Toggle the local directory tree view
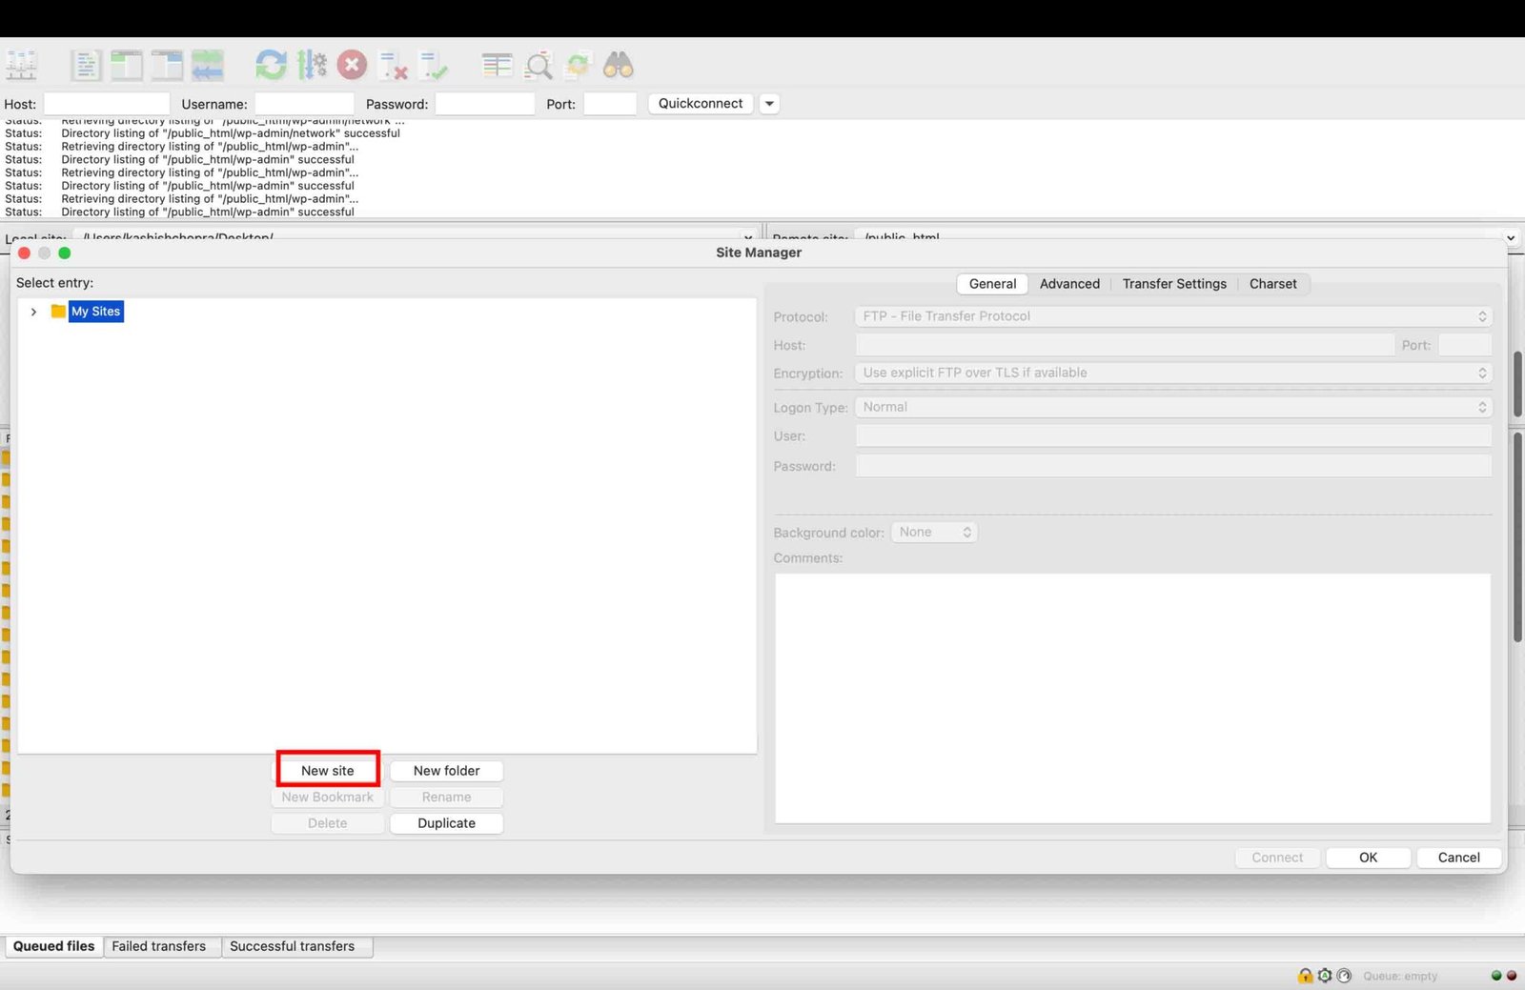 point(127,64)
